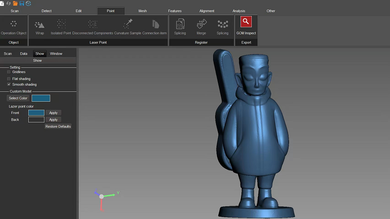Click Restore Defaults button

pos(58,126)
